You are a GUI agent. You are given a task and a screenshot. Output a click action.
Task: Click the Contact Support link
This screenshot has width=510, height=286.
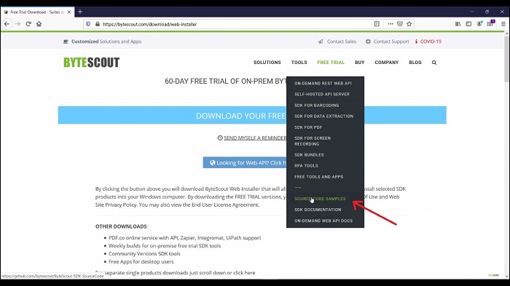pos(388,41)
